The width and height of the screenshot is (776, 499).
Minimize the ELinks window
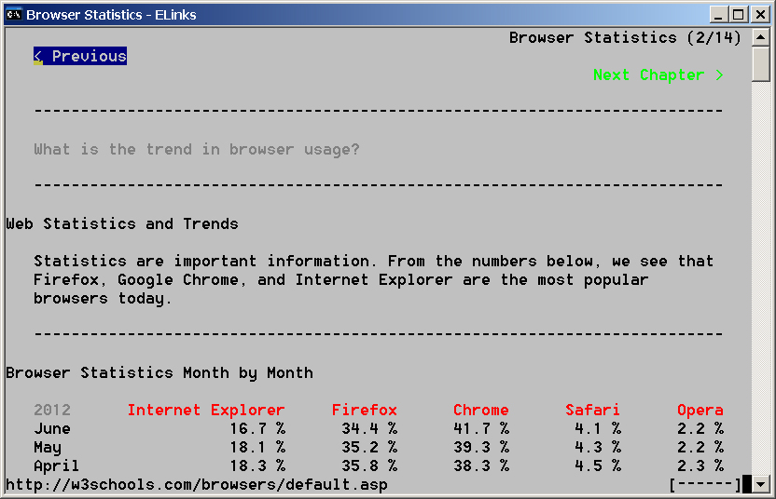(718, 14)
